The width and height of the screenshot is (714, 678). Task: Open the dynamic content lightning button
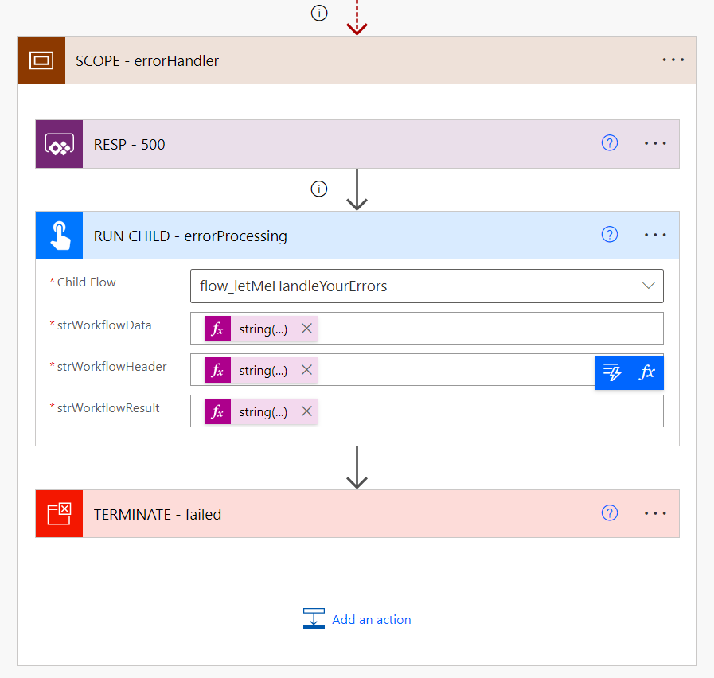(x=612, y=372)
